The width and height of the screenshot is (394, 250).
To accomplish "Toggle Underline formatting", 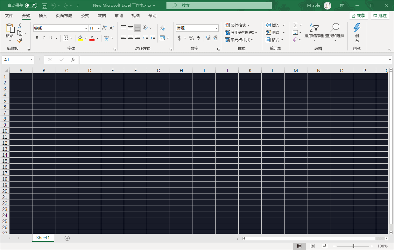I will click(x=51, y=38).
